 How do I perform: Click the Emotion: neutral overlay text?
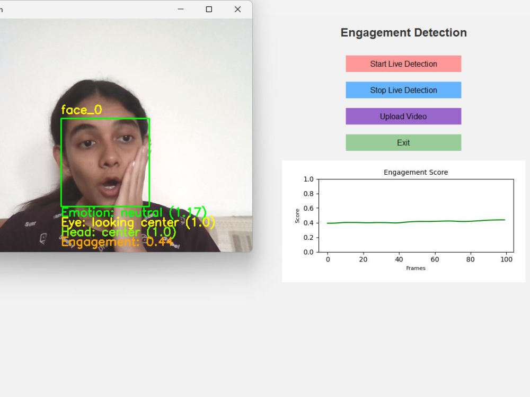tap(134, 213)
